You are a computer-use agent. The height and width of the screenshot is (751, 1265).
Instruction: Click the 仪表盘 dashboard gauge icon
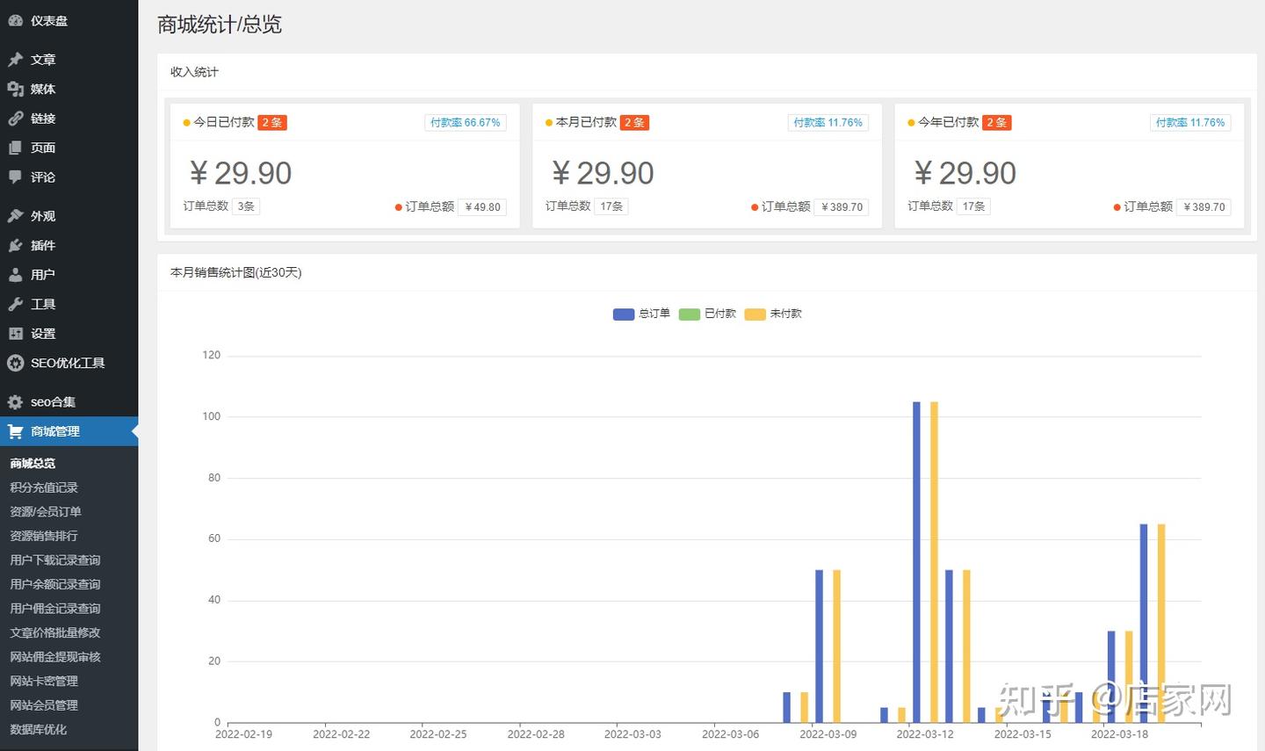[16, 19]
